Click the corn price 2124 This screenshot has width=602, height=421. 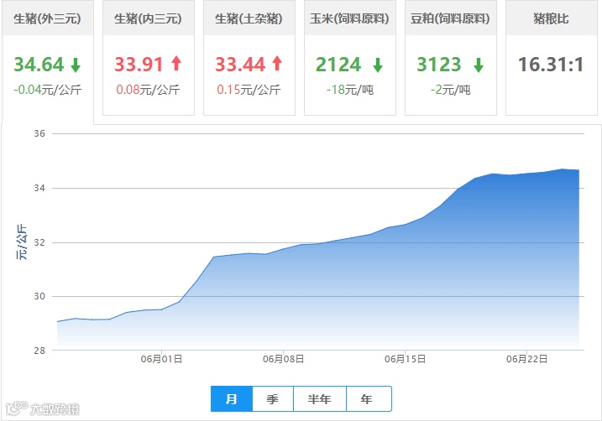338,65
